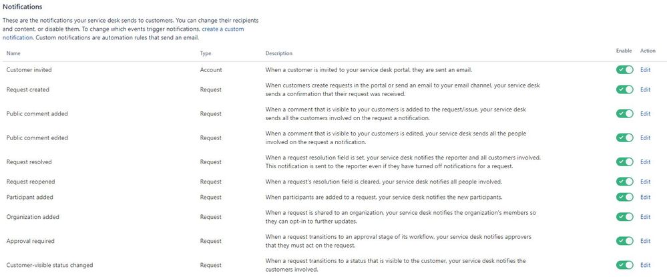Toggle off Request created notification
This screenshot has width=667, height=277.
tap(624, 89)
